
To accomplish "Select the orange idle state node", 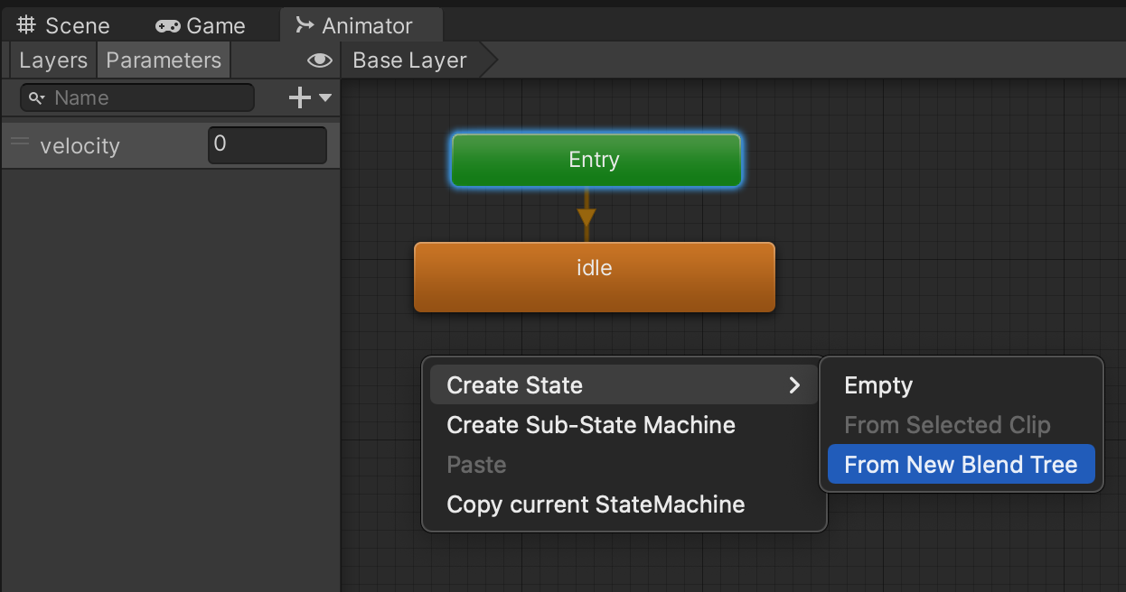I will pos(594,277).
